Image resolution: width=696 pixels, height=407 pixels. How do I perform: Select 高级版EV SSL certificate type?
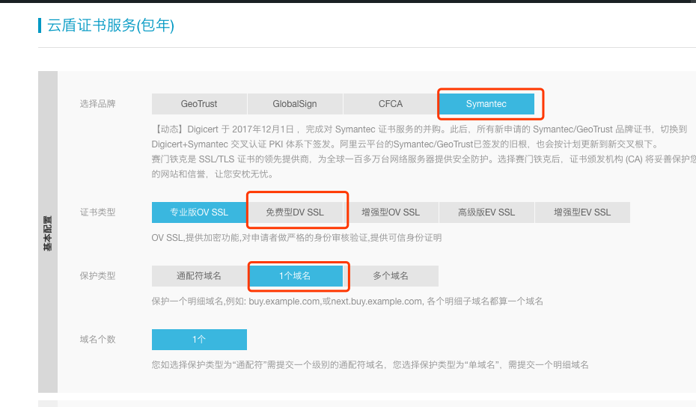(486, 212)
